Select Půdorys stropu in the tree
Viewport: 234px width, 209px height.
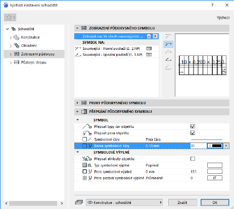[x=34, y=62]
